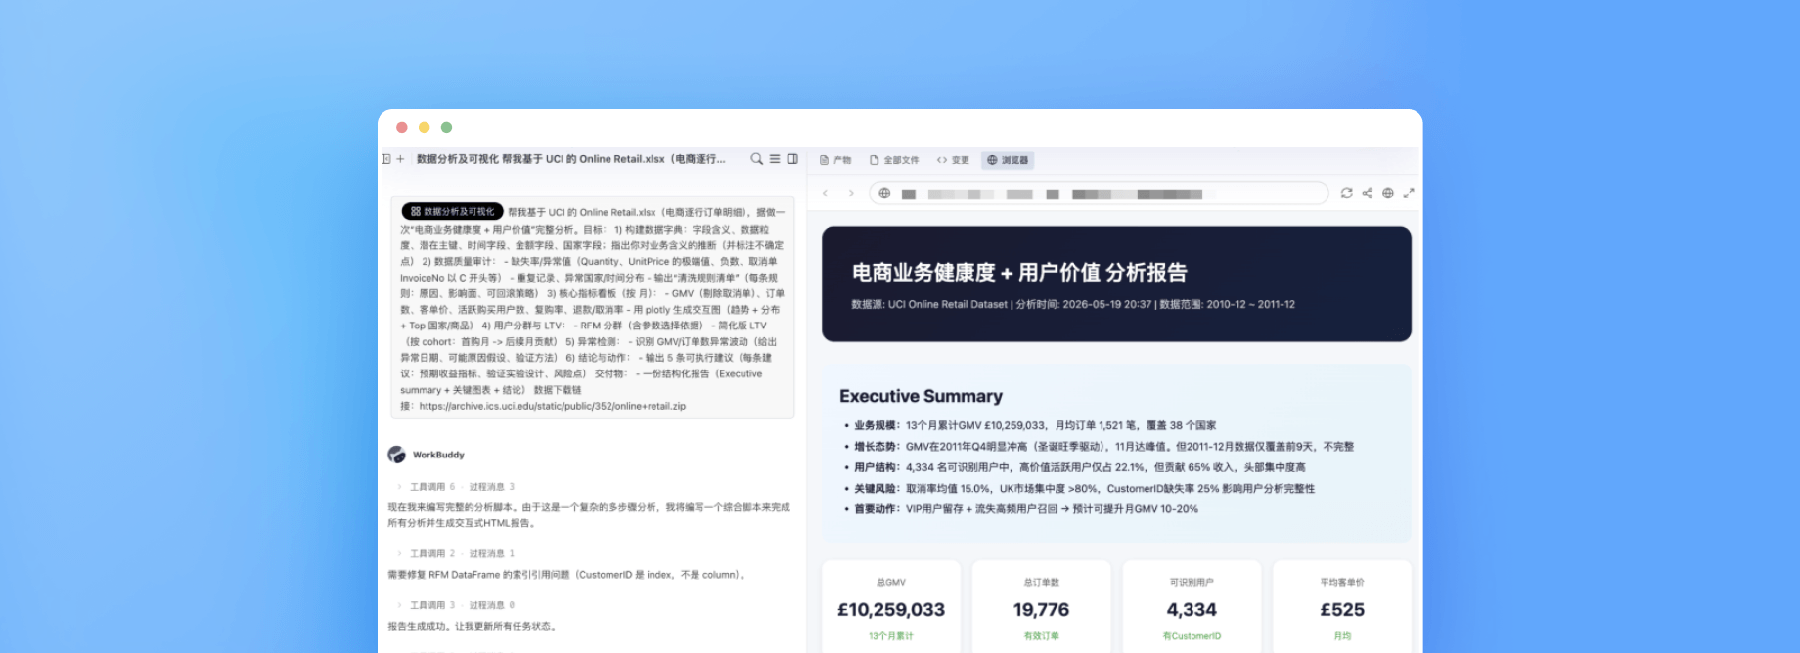Switch to the 产物 tab
Viewport: 1800px width, 653px height.
[835, 160]
